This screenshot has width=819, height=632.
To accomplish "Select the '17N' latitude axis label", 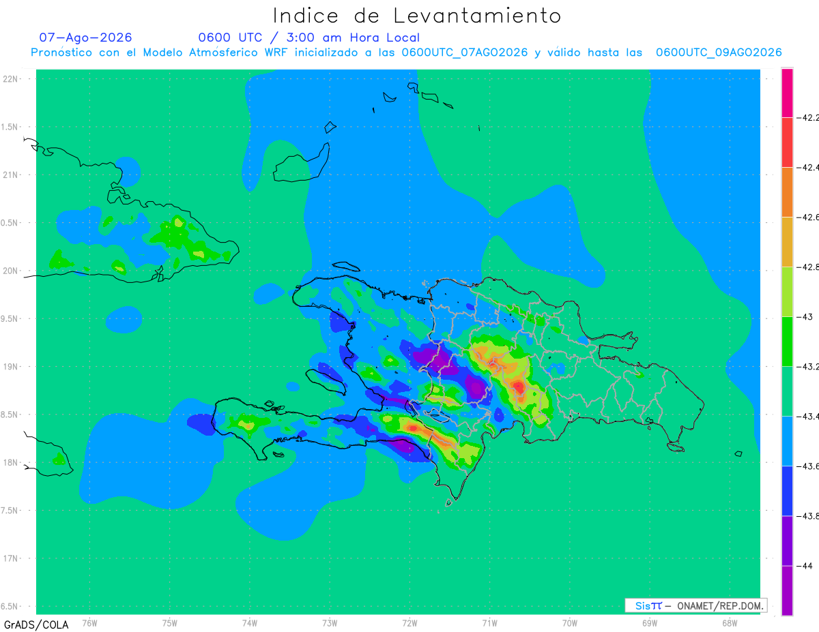I will 11,558.
